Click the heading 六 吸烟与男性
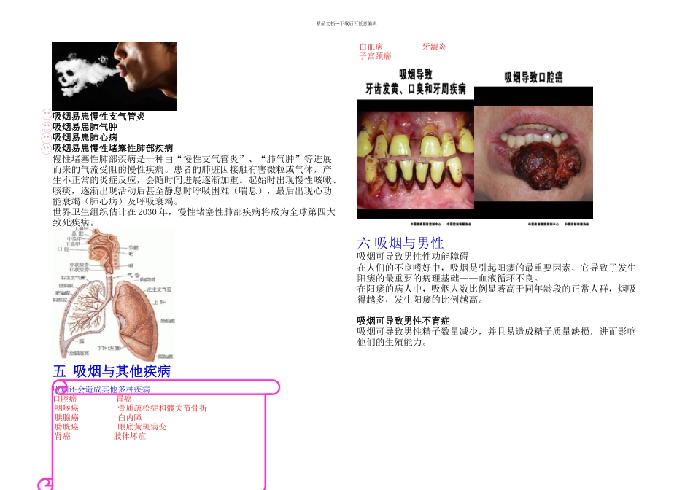 [400, 243]
